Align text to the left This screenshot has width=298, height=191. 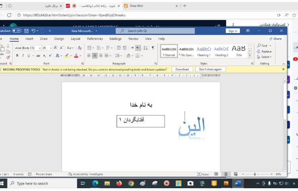tap(89, 56)
